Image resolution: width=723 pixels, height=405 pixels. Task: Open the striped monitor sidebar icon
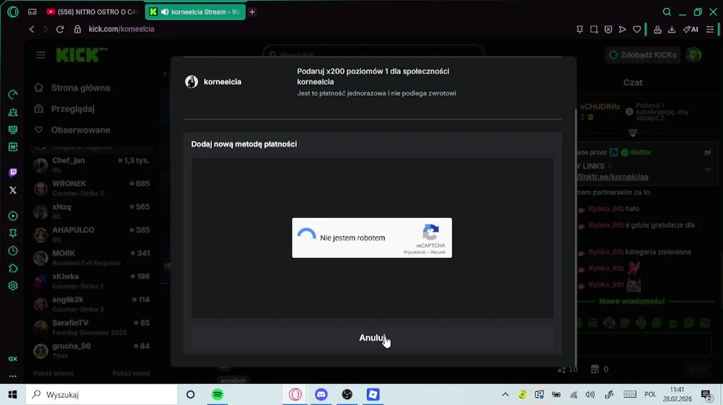[13, 129]
